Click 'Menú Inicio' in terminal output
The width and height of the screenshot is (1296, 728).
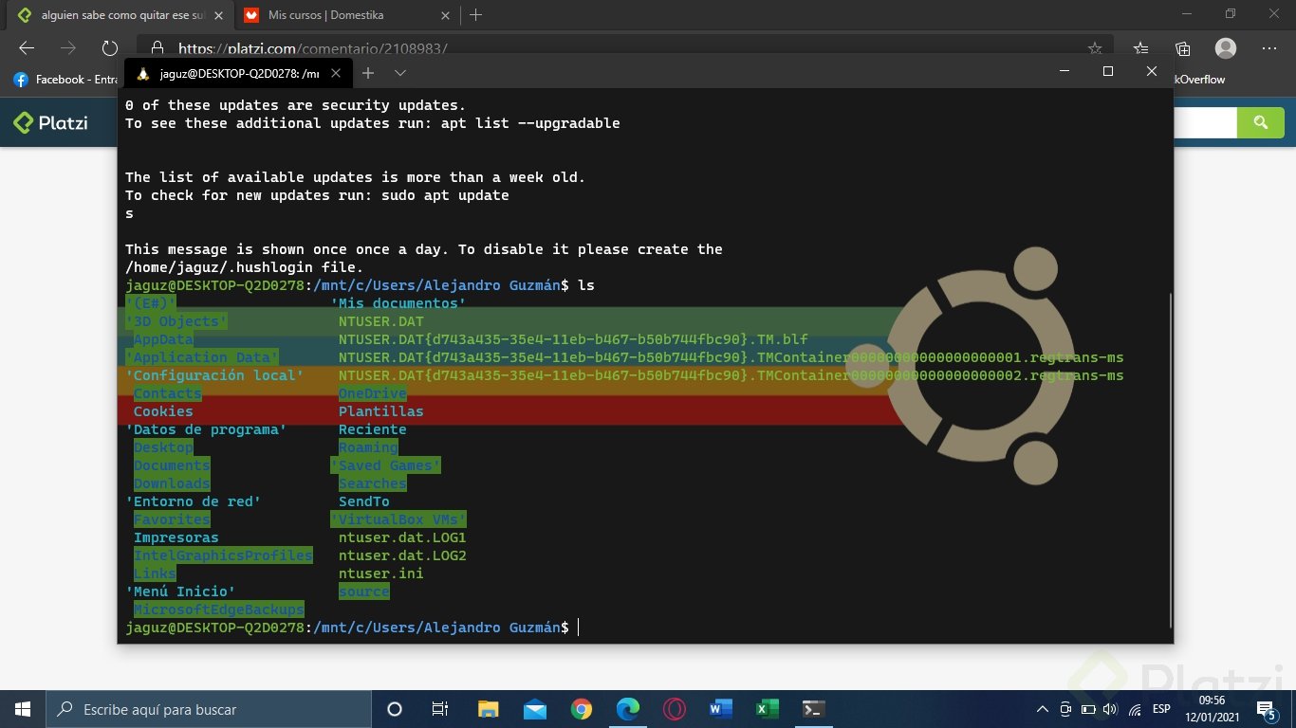(x=180, y=591)
